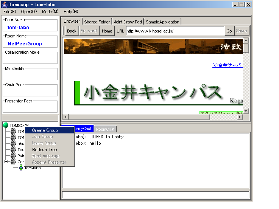Image resolution: width=279 pixels, height=209 pixels.
Task: Select TOMSCOP root node label
Action: (19, 125)
